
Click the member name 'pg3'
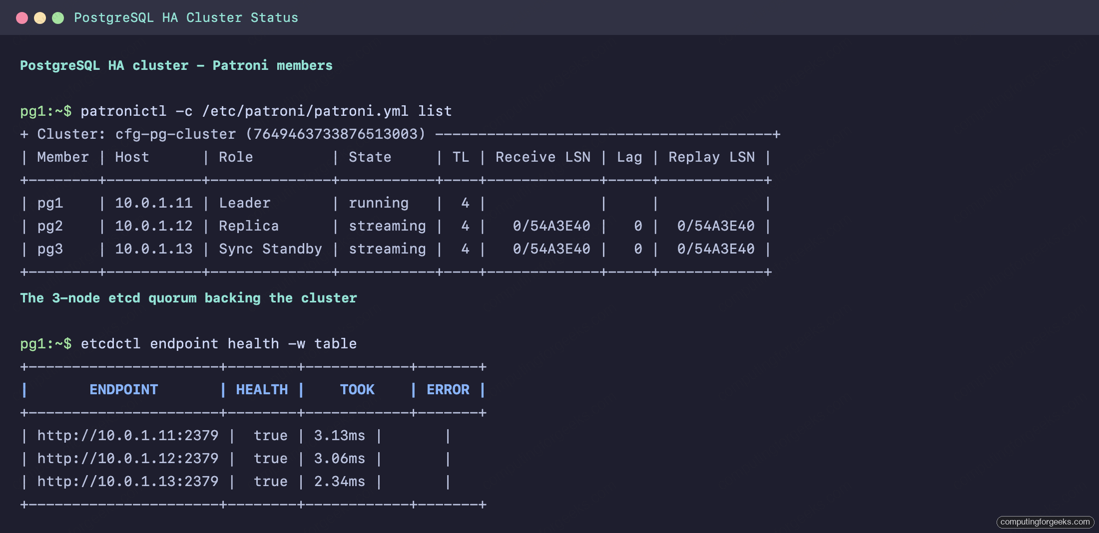click(50, 249)
